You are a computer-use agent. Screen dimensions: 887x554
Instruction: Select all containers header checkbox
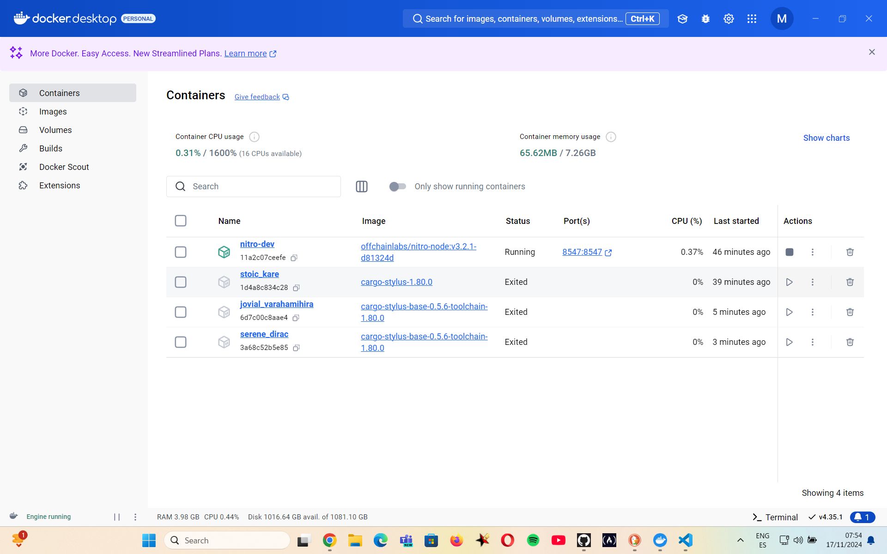tap(181, 221)
